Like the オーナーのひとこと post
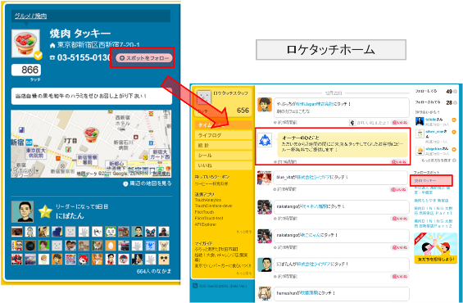Image resolution: width=463 pixels, height=303 pixels. [x=400, y=162]
